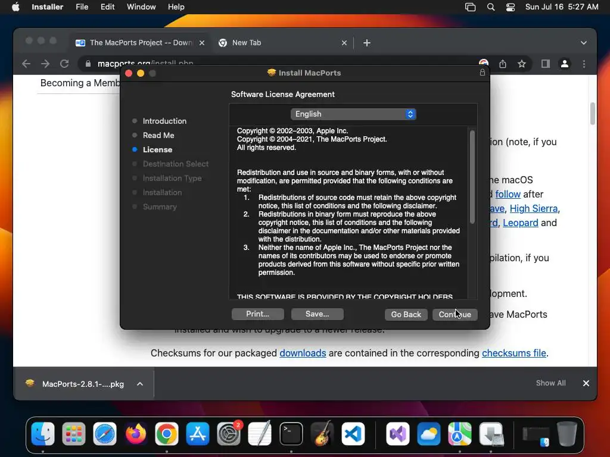
Task: Open the Weather app in Dock
Action: (x=429, y=434)
